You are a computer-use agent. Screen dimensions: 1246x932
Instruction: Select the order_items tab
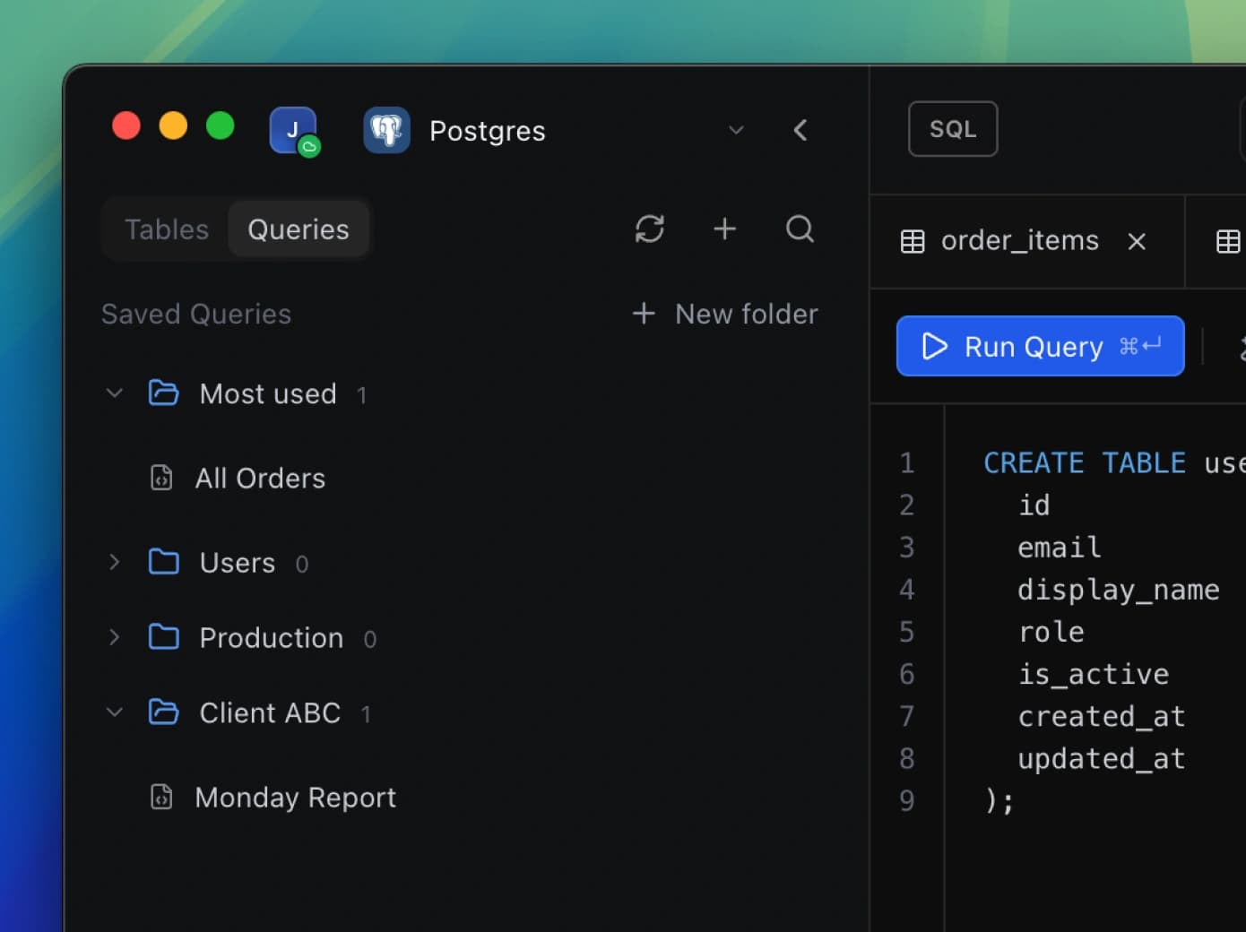click(x=1019, y=240)
